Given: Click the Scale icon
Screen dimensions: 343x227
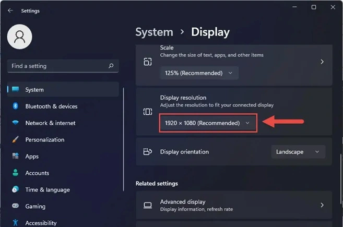Looking at the screenshot, I should click(147, 62).
